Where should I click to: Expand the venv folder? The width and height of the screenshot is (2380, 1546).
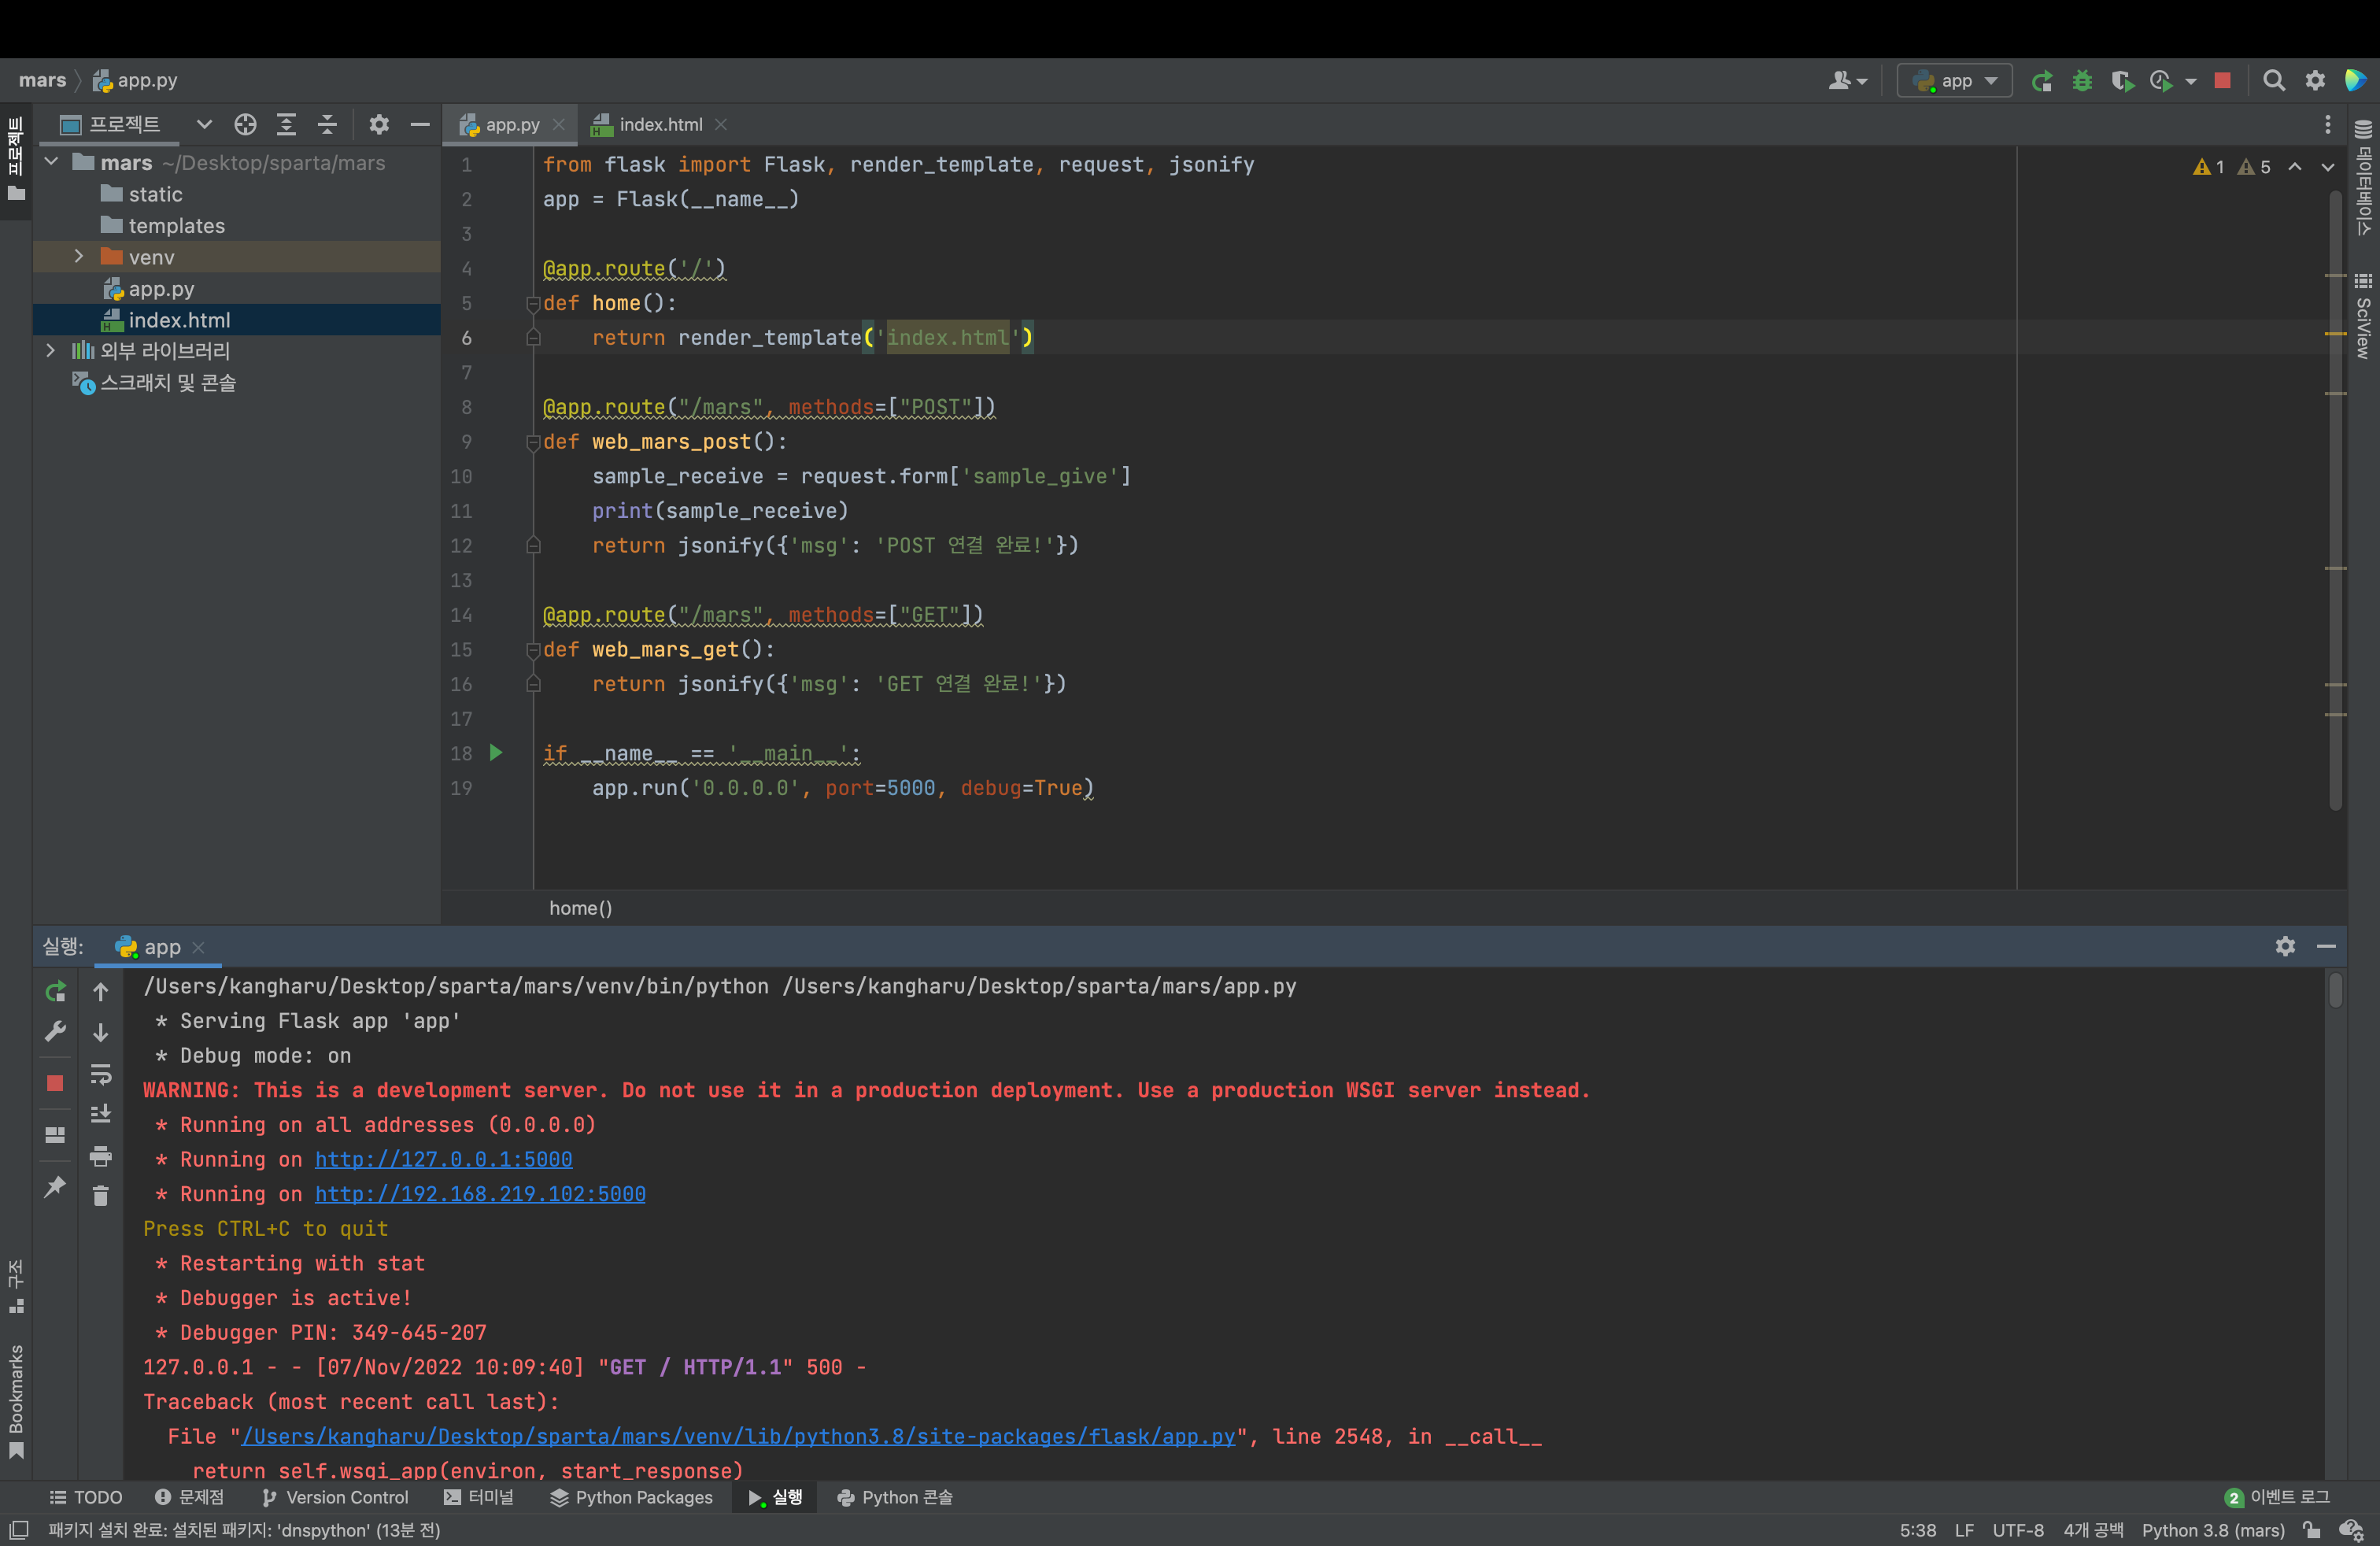pos(78,257)
